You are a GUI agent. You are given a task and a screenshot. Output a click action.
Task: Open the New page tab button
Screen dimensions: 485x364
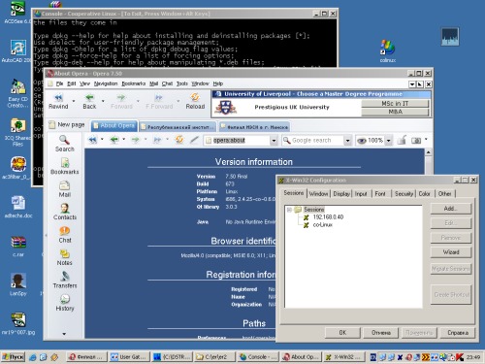pos(67,125)
